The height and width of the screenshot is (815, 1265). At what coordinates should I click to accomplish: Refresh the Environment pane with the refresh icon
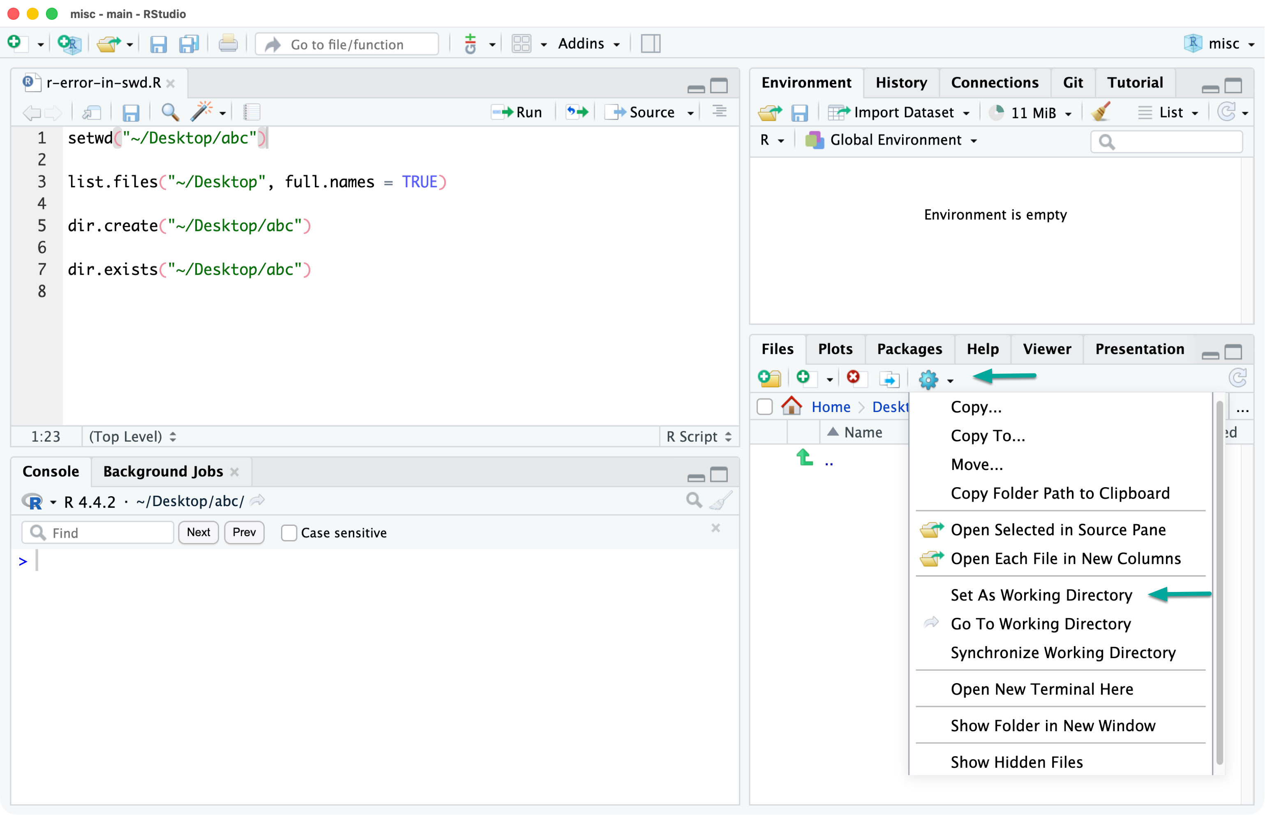click(x=1228, y=112)
